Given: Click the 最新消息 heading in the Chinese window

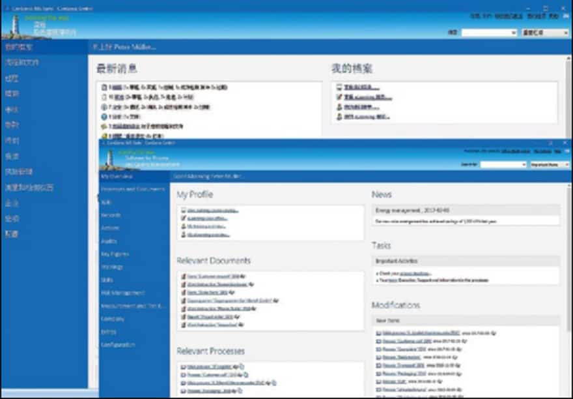Looking at the screenshot, I should click(x=117, y=68).
